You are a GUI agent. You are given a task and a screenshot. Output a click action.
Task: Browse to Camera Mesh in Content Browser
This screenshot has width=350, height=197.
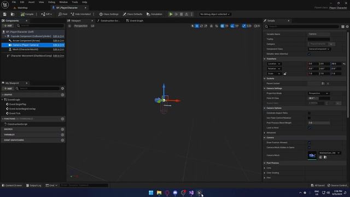click(x=325, y=157)
